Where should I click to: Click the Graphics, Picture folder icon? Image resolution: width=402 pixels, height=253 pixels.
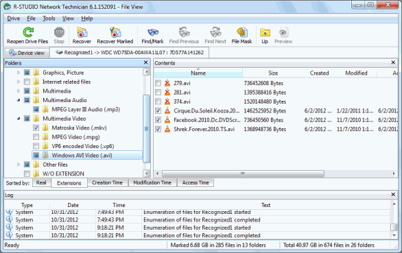36,73
